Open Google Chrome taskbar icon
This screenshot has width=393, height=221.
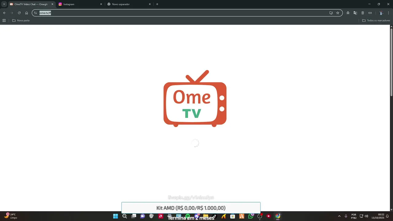[x=278, y=216]
